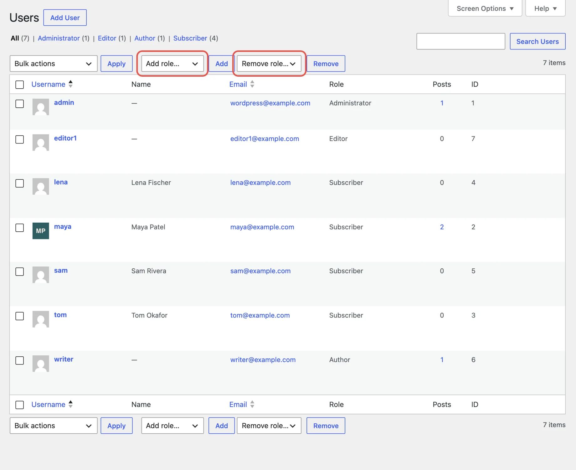Filter users by Author role
This screenshot has width=576, height=470.
coord(145,38)
